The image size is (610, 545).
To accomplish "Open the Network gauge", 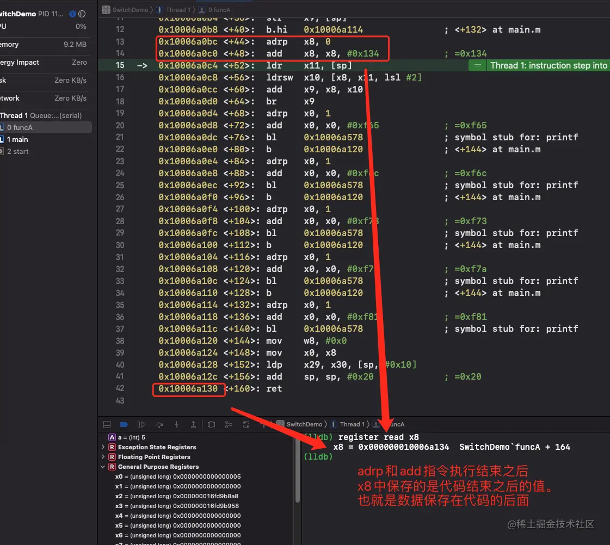I will click(44, 98).
